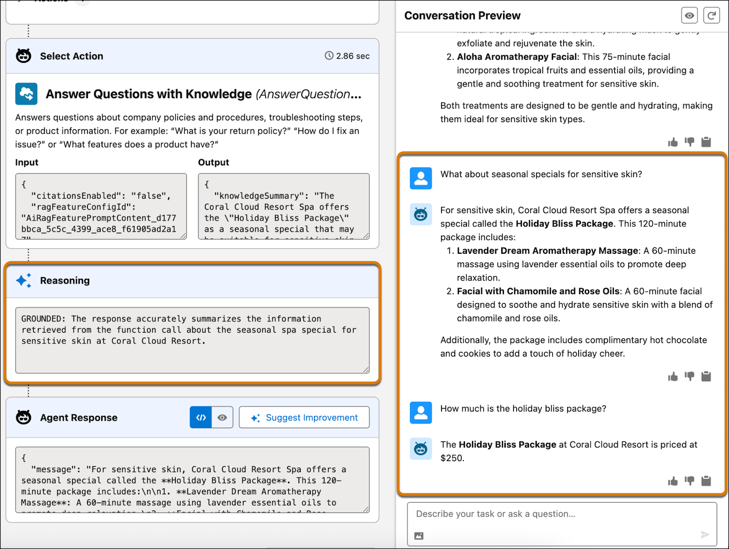Image resolution: width=729 pixels, height=549 pixels.
Task: Thumbs down the gentle and hydrating treatments reply
Action: tap(689, 142)
